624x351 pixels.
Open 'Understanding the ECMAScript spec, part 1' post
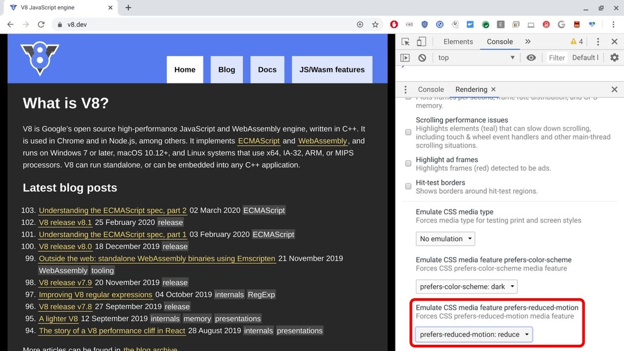pos(113,235)
